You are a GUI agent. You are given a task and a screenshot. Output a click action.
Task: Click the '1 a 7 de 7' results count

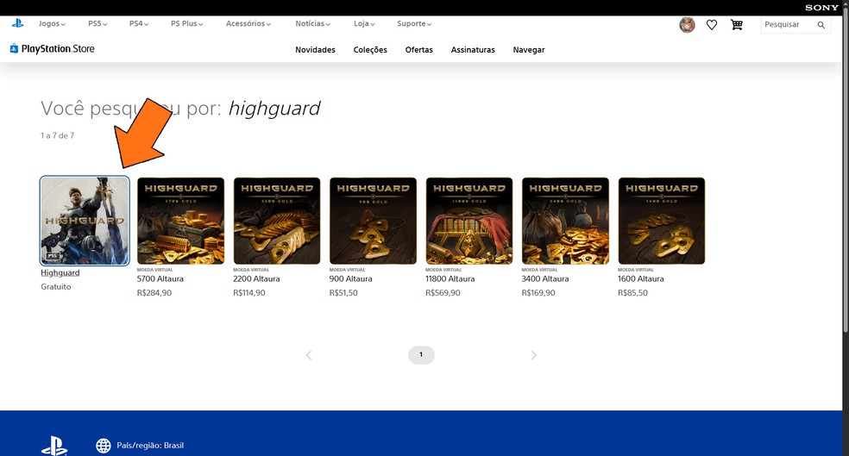tap(58, 136)
